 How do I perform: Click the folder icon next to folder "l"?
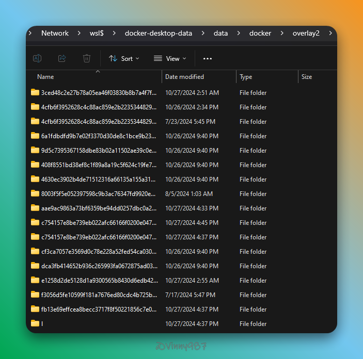35,324
